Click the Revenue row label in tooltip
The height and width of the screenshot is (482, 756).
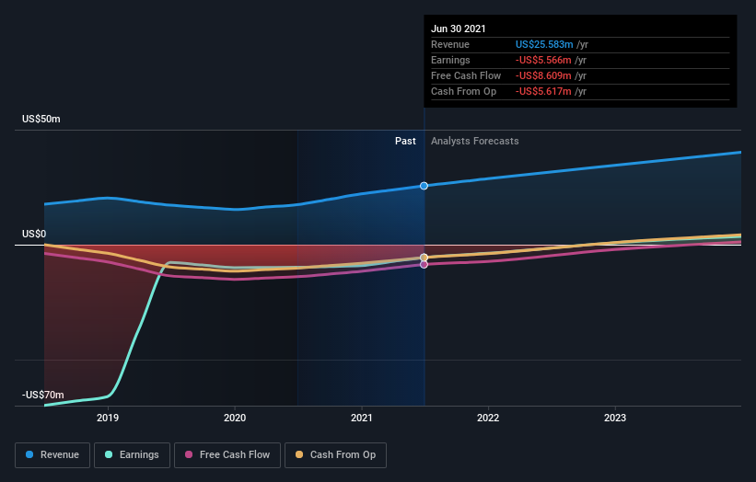click(x=450, y=44)
